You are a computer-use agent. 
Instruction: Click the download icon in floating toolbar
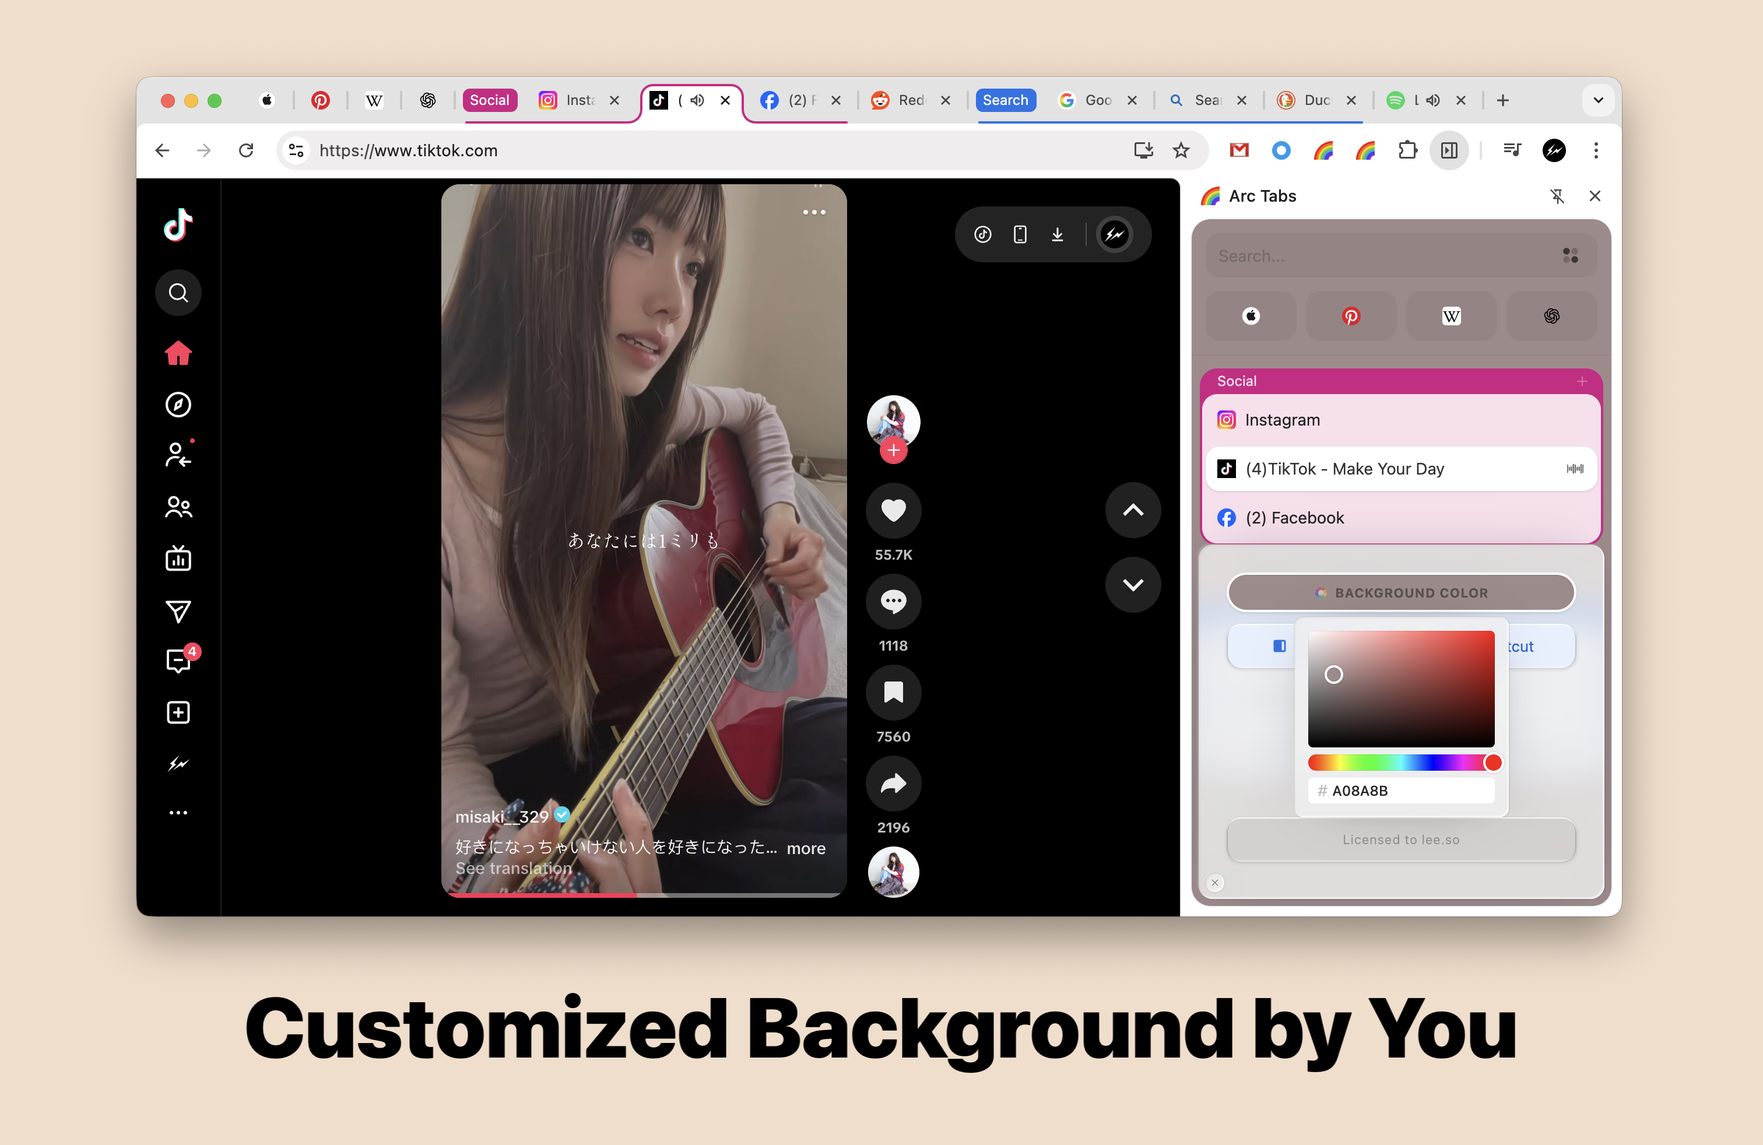coord(1057,235)
